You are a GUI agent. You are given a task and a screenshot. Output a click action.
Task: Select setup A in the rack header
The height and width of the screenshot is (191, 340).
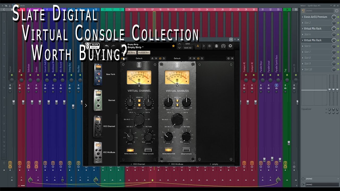coord(198,46)
